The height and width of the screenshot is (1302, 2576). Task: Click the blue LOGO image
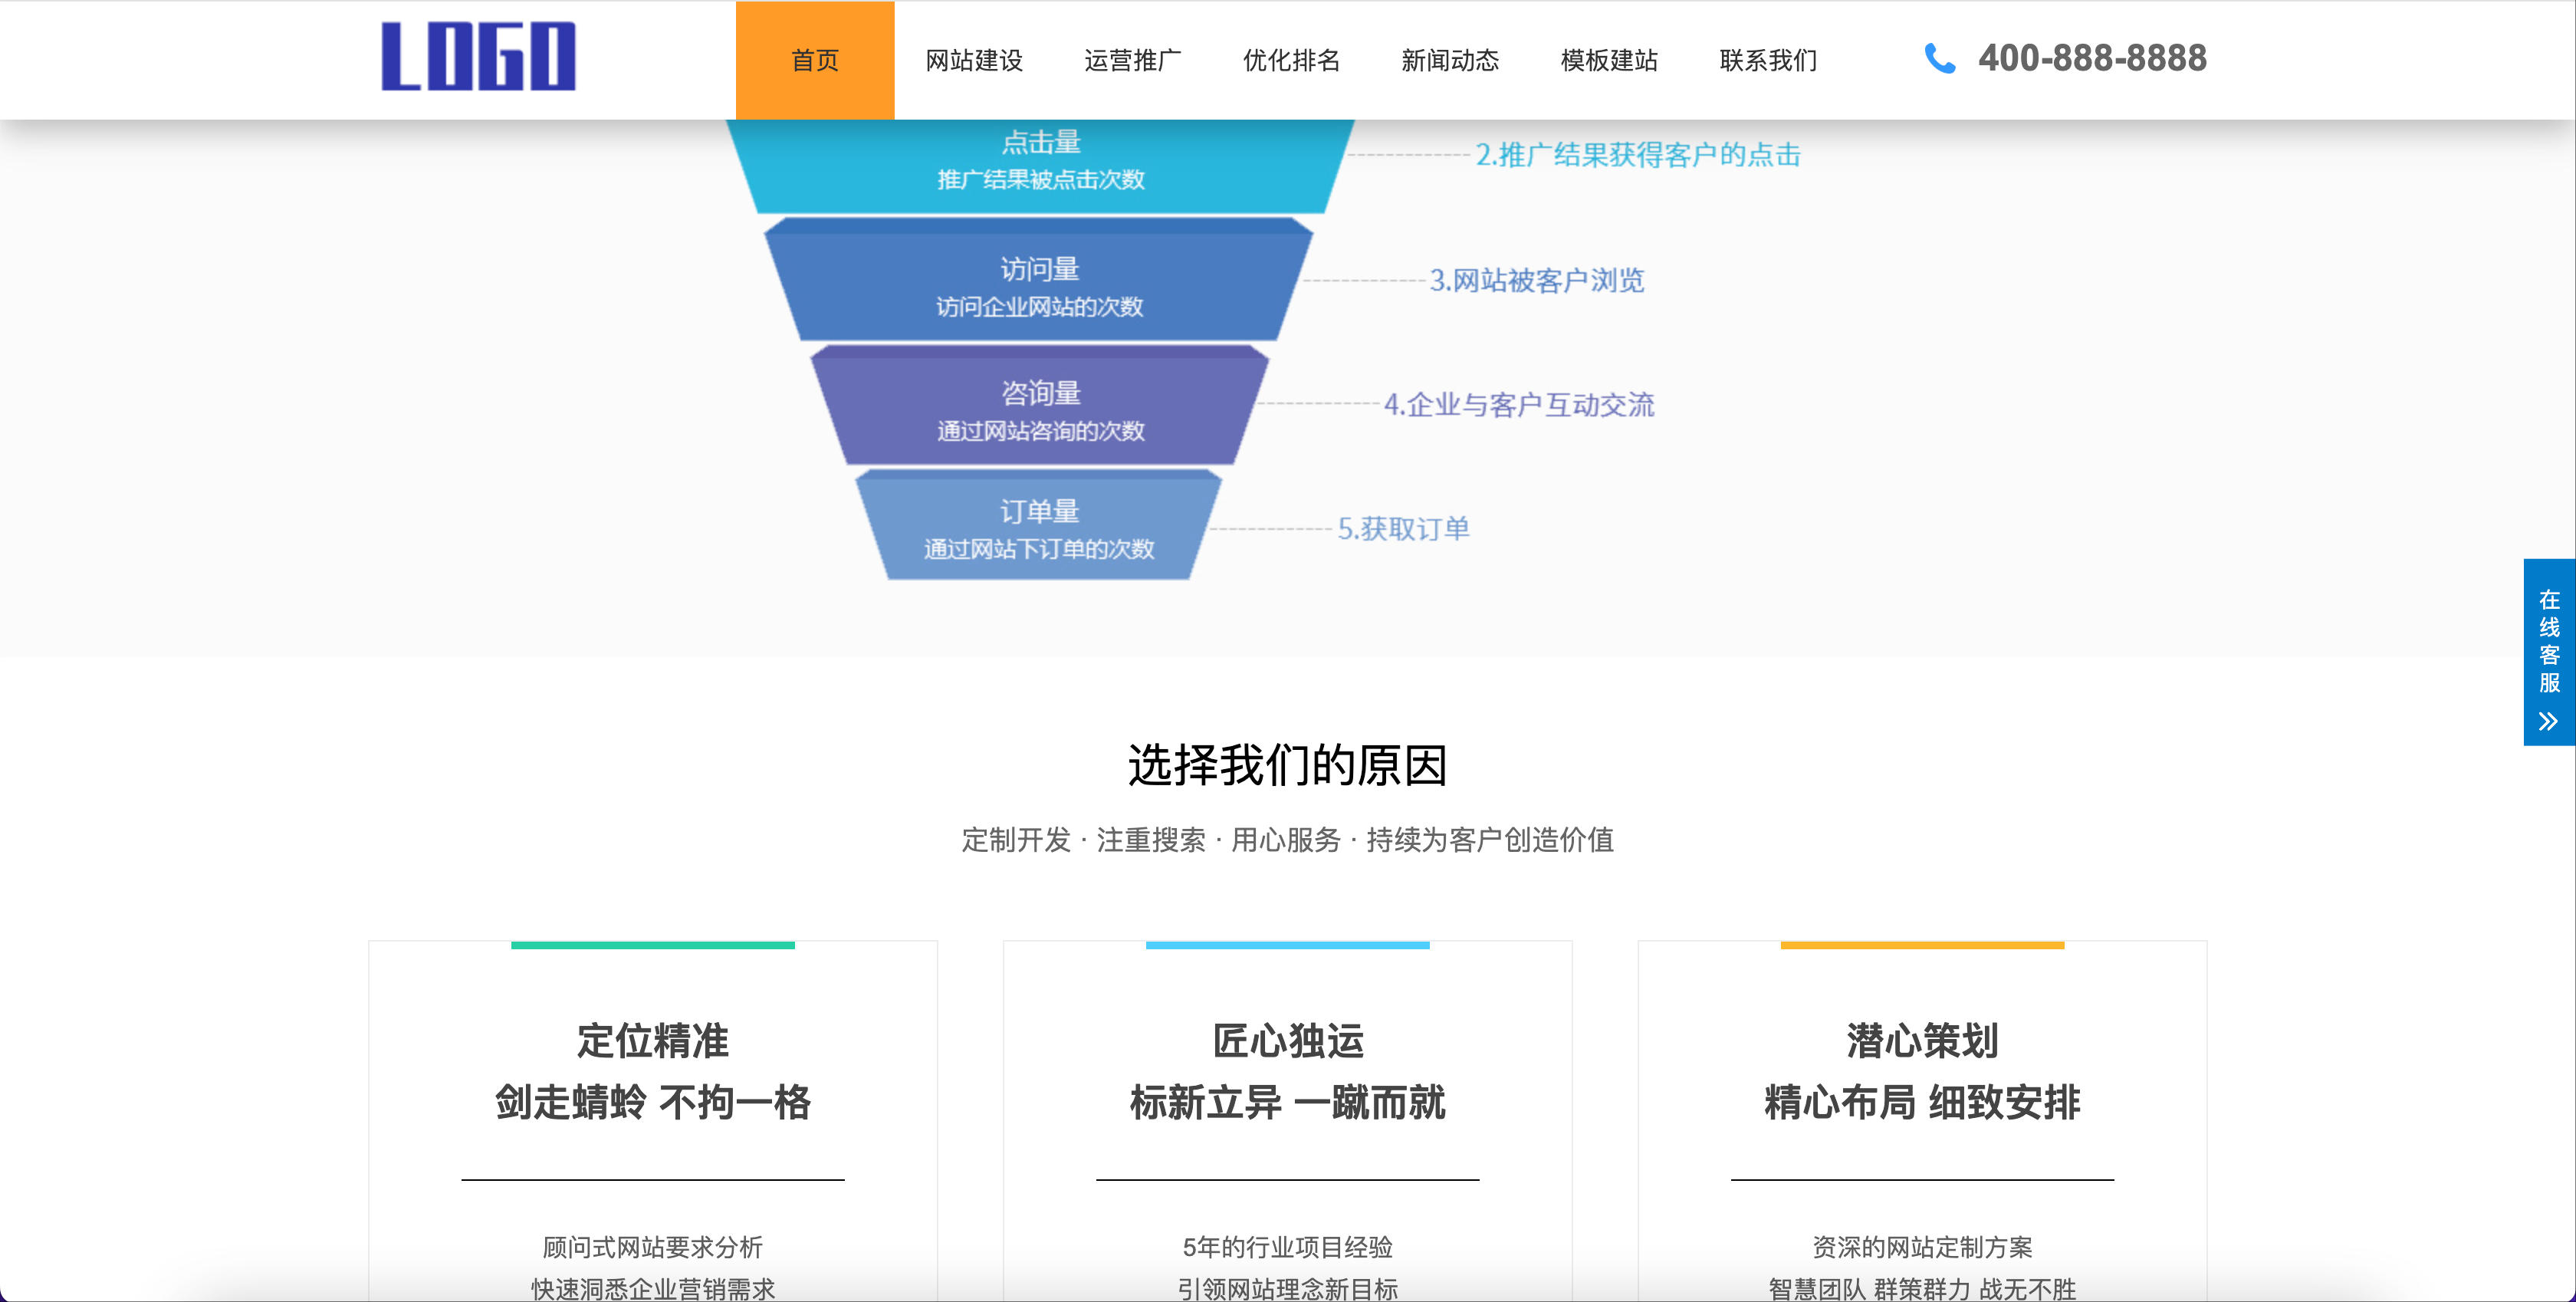(478, 56)
